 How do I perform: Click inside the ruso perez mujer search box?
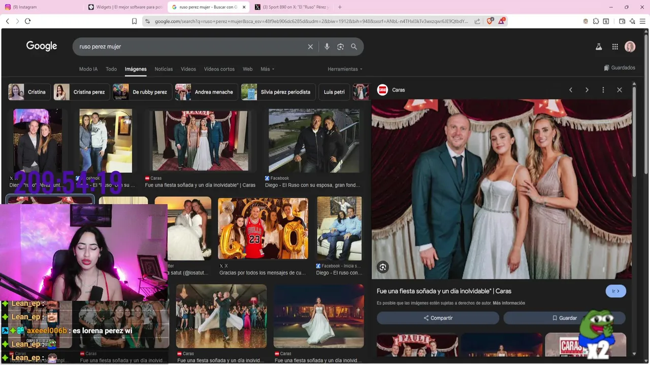click(190, 47)
